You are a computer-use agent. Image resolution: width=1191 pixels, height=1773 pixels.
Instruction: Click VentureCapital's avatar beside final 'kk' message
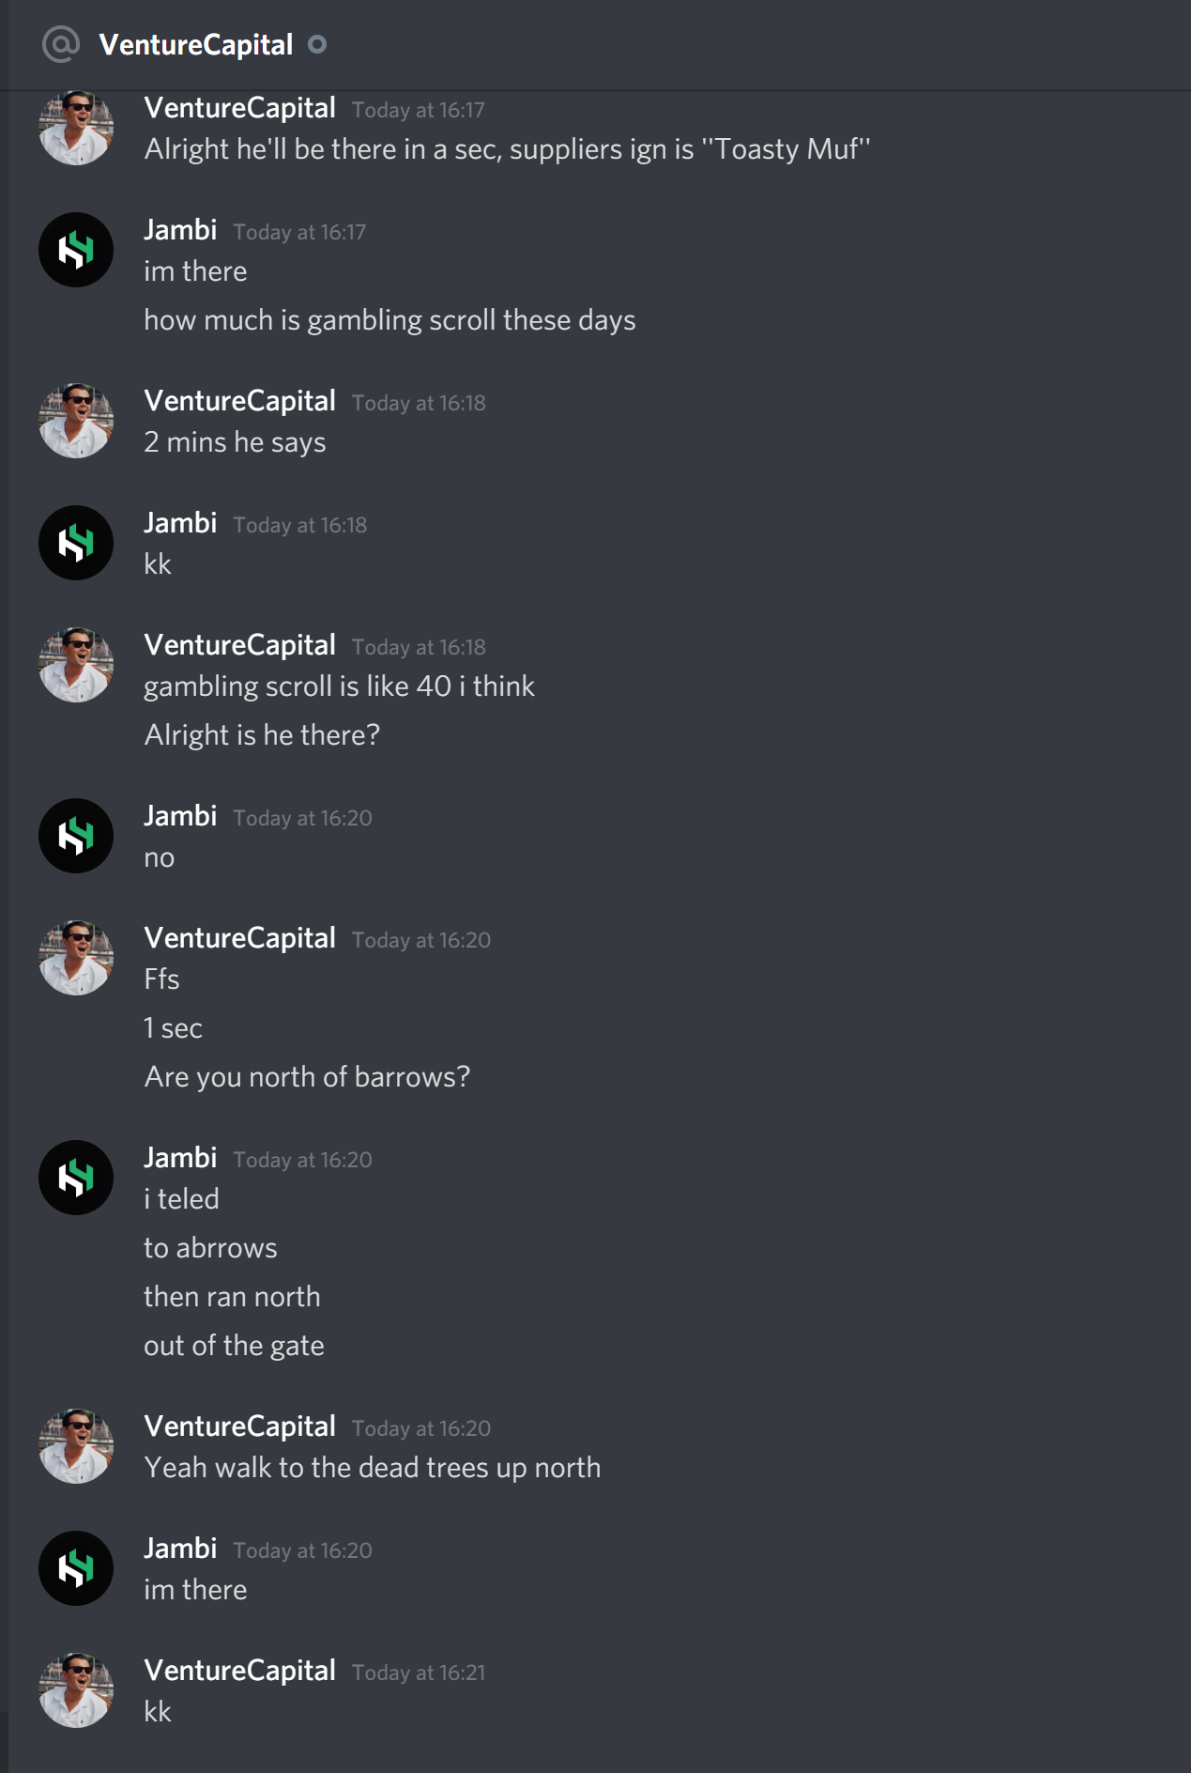(x=76, y=1690)
